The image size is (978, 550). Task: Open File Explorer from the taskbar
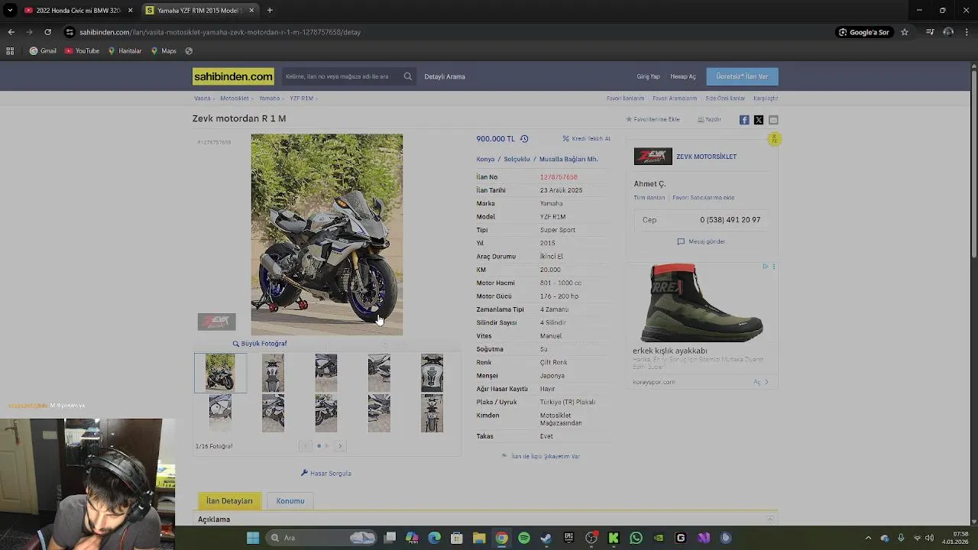pyautogui.click(x=479, y=538)
